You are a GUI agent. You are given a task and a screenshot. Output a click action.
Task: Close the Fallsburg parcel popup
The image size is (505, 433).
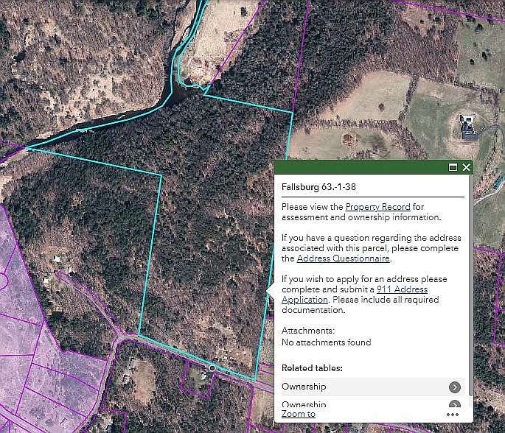tap(466, 168)
